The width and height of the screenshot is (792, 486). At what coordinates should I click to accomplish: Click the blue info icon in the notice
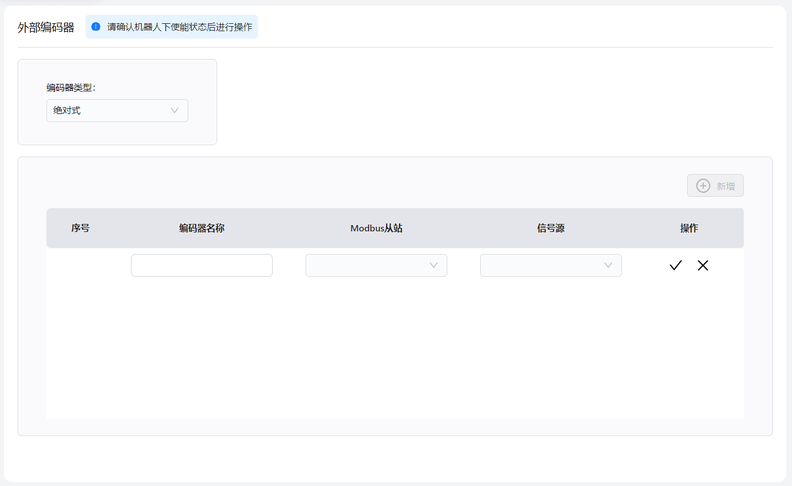[x=96, y=27]
